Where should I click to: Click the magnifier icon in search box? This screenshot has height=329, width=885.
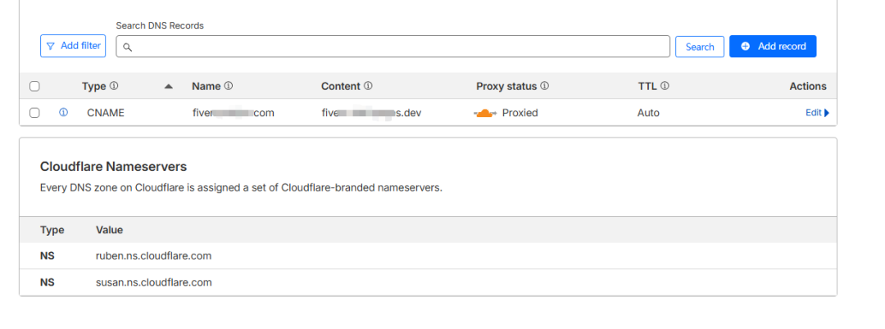[128, 47]
